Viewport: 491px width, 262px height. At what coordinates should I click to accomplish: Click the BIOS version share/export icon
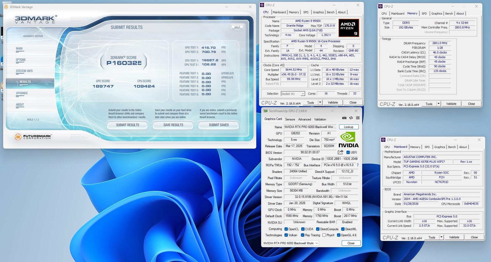coord(340,152)
